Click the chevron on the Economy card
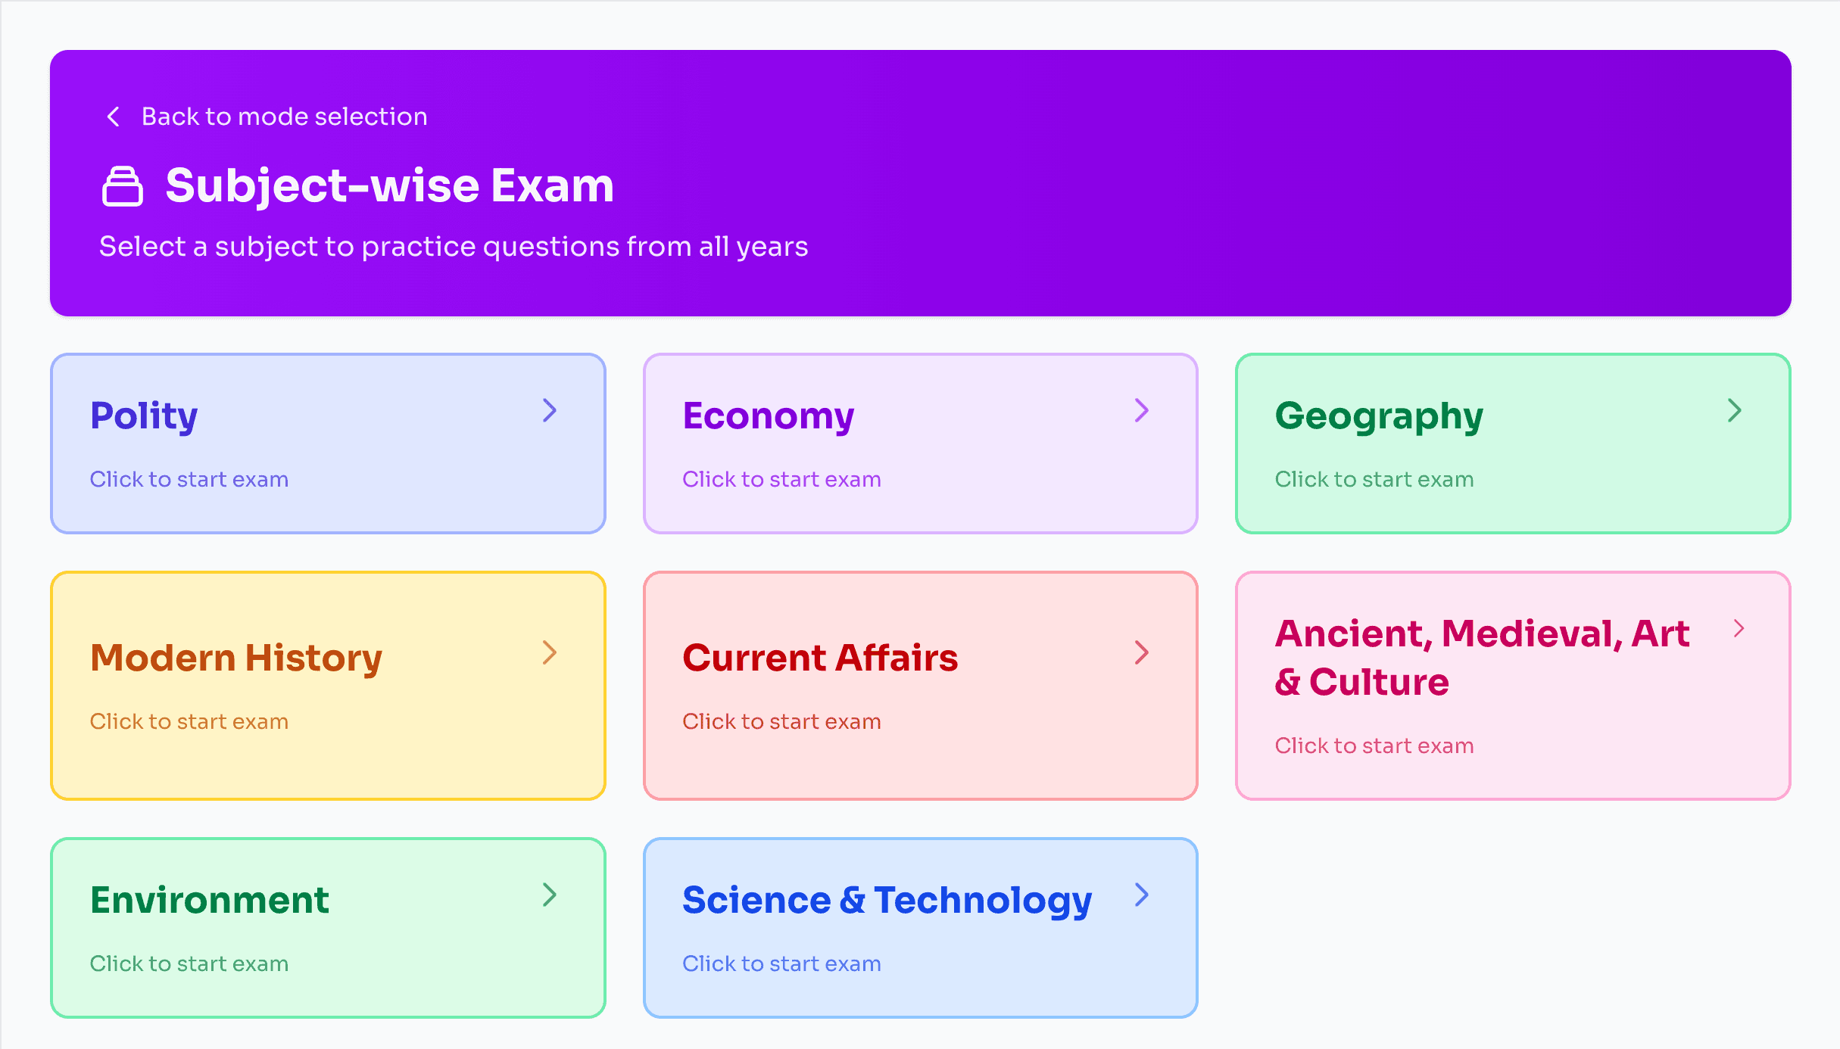The width and height of the screenshot is (1840, 1049). tap(1142, 410)
